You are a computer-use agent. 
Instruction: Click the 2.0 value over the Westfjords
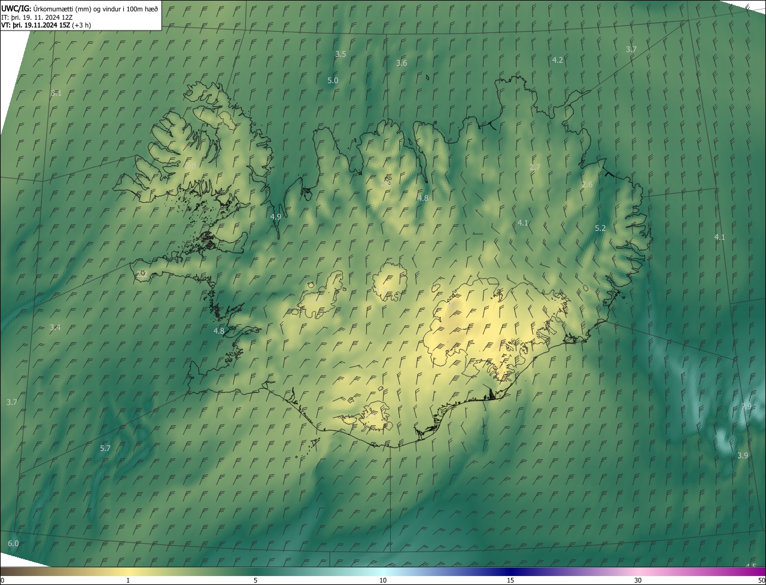pyautogui.click(x=190, y=166)
